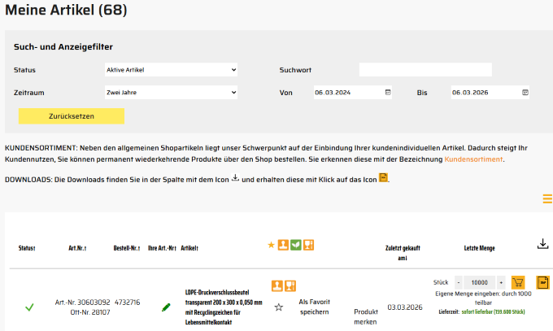Open the hamburger menu above the table
553x331 pixels.
(547, 198)
